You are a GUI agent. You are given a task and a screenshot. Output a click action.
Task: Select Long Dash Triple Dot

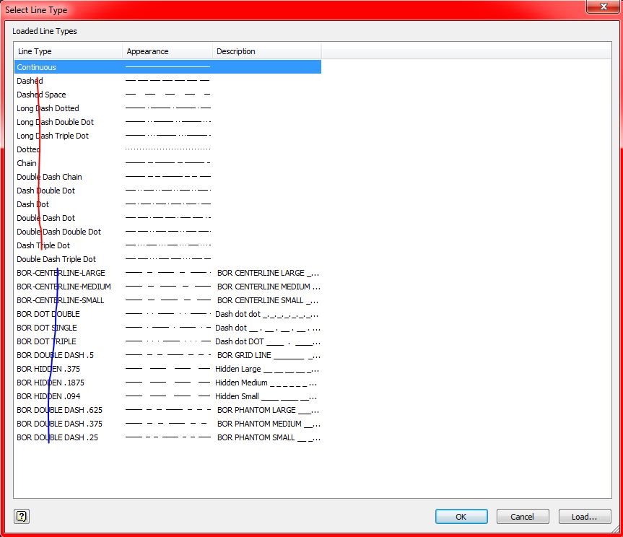click(167, 136)
